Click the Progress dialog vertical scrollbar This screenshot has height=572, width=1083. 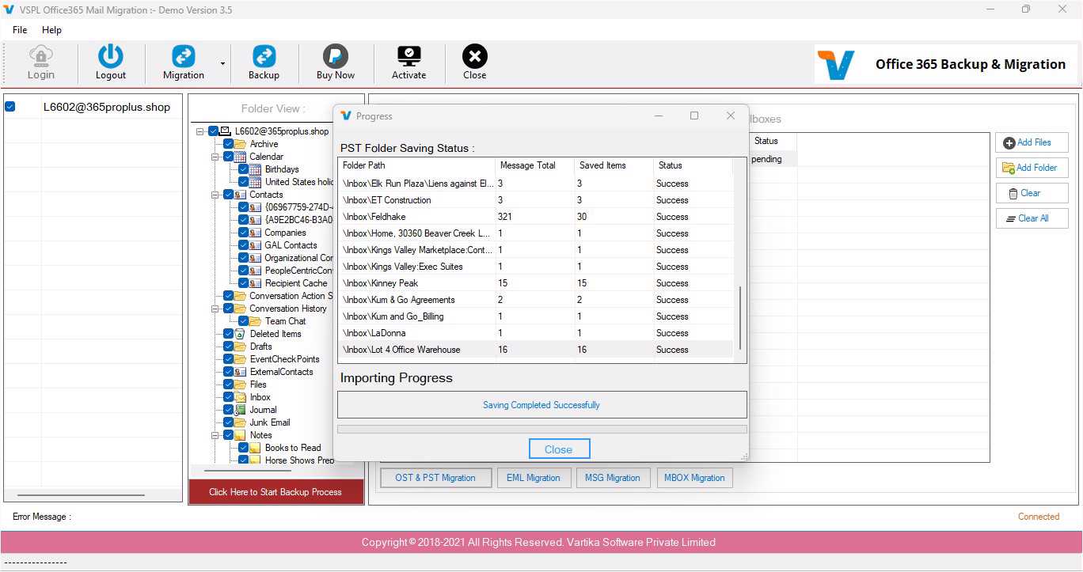click(740, 318)
